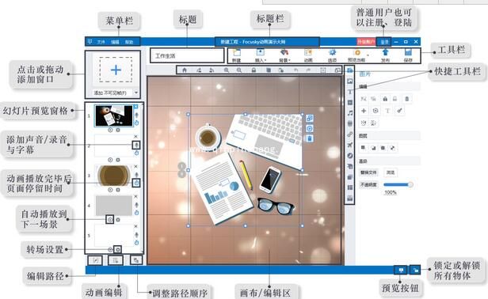Click the 登录 login button
The image size is (488, 299).
[x=385, y=42]
